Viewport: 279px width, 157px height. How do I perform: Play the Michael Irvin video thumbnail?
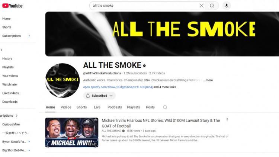pyautogui.click(x=72, y=132)
